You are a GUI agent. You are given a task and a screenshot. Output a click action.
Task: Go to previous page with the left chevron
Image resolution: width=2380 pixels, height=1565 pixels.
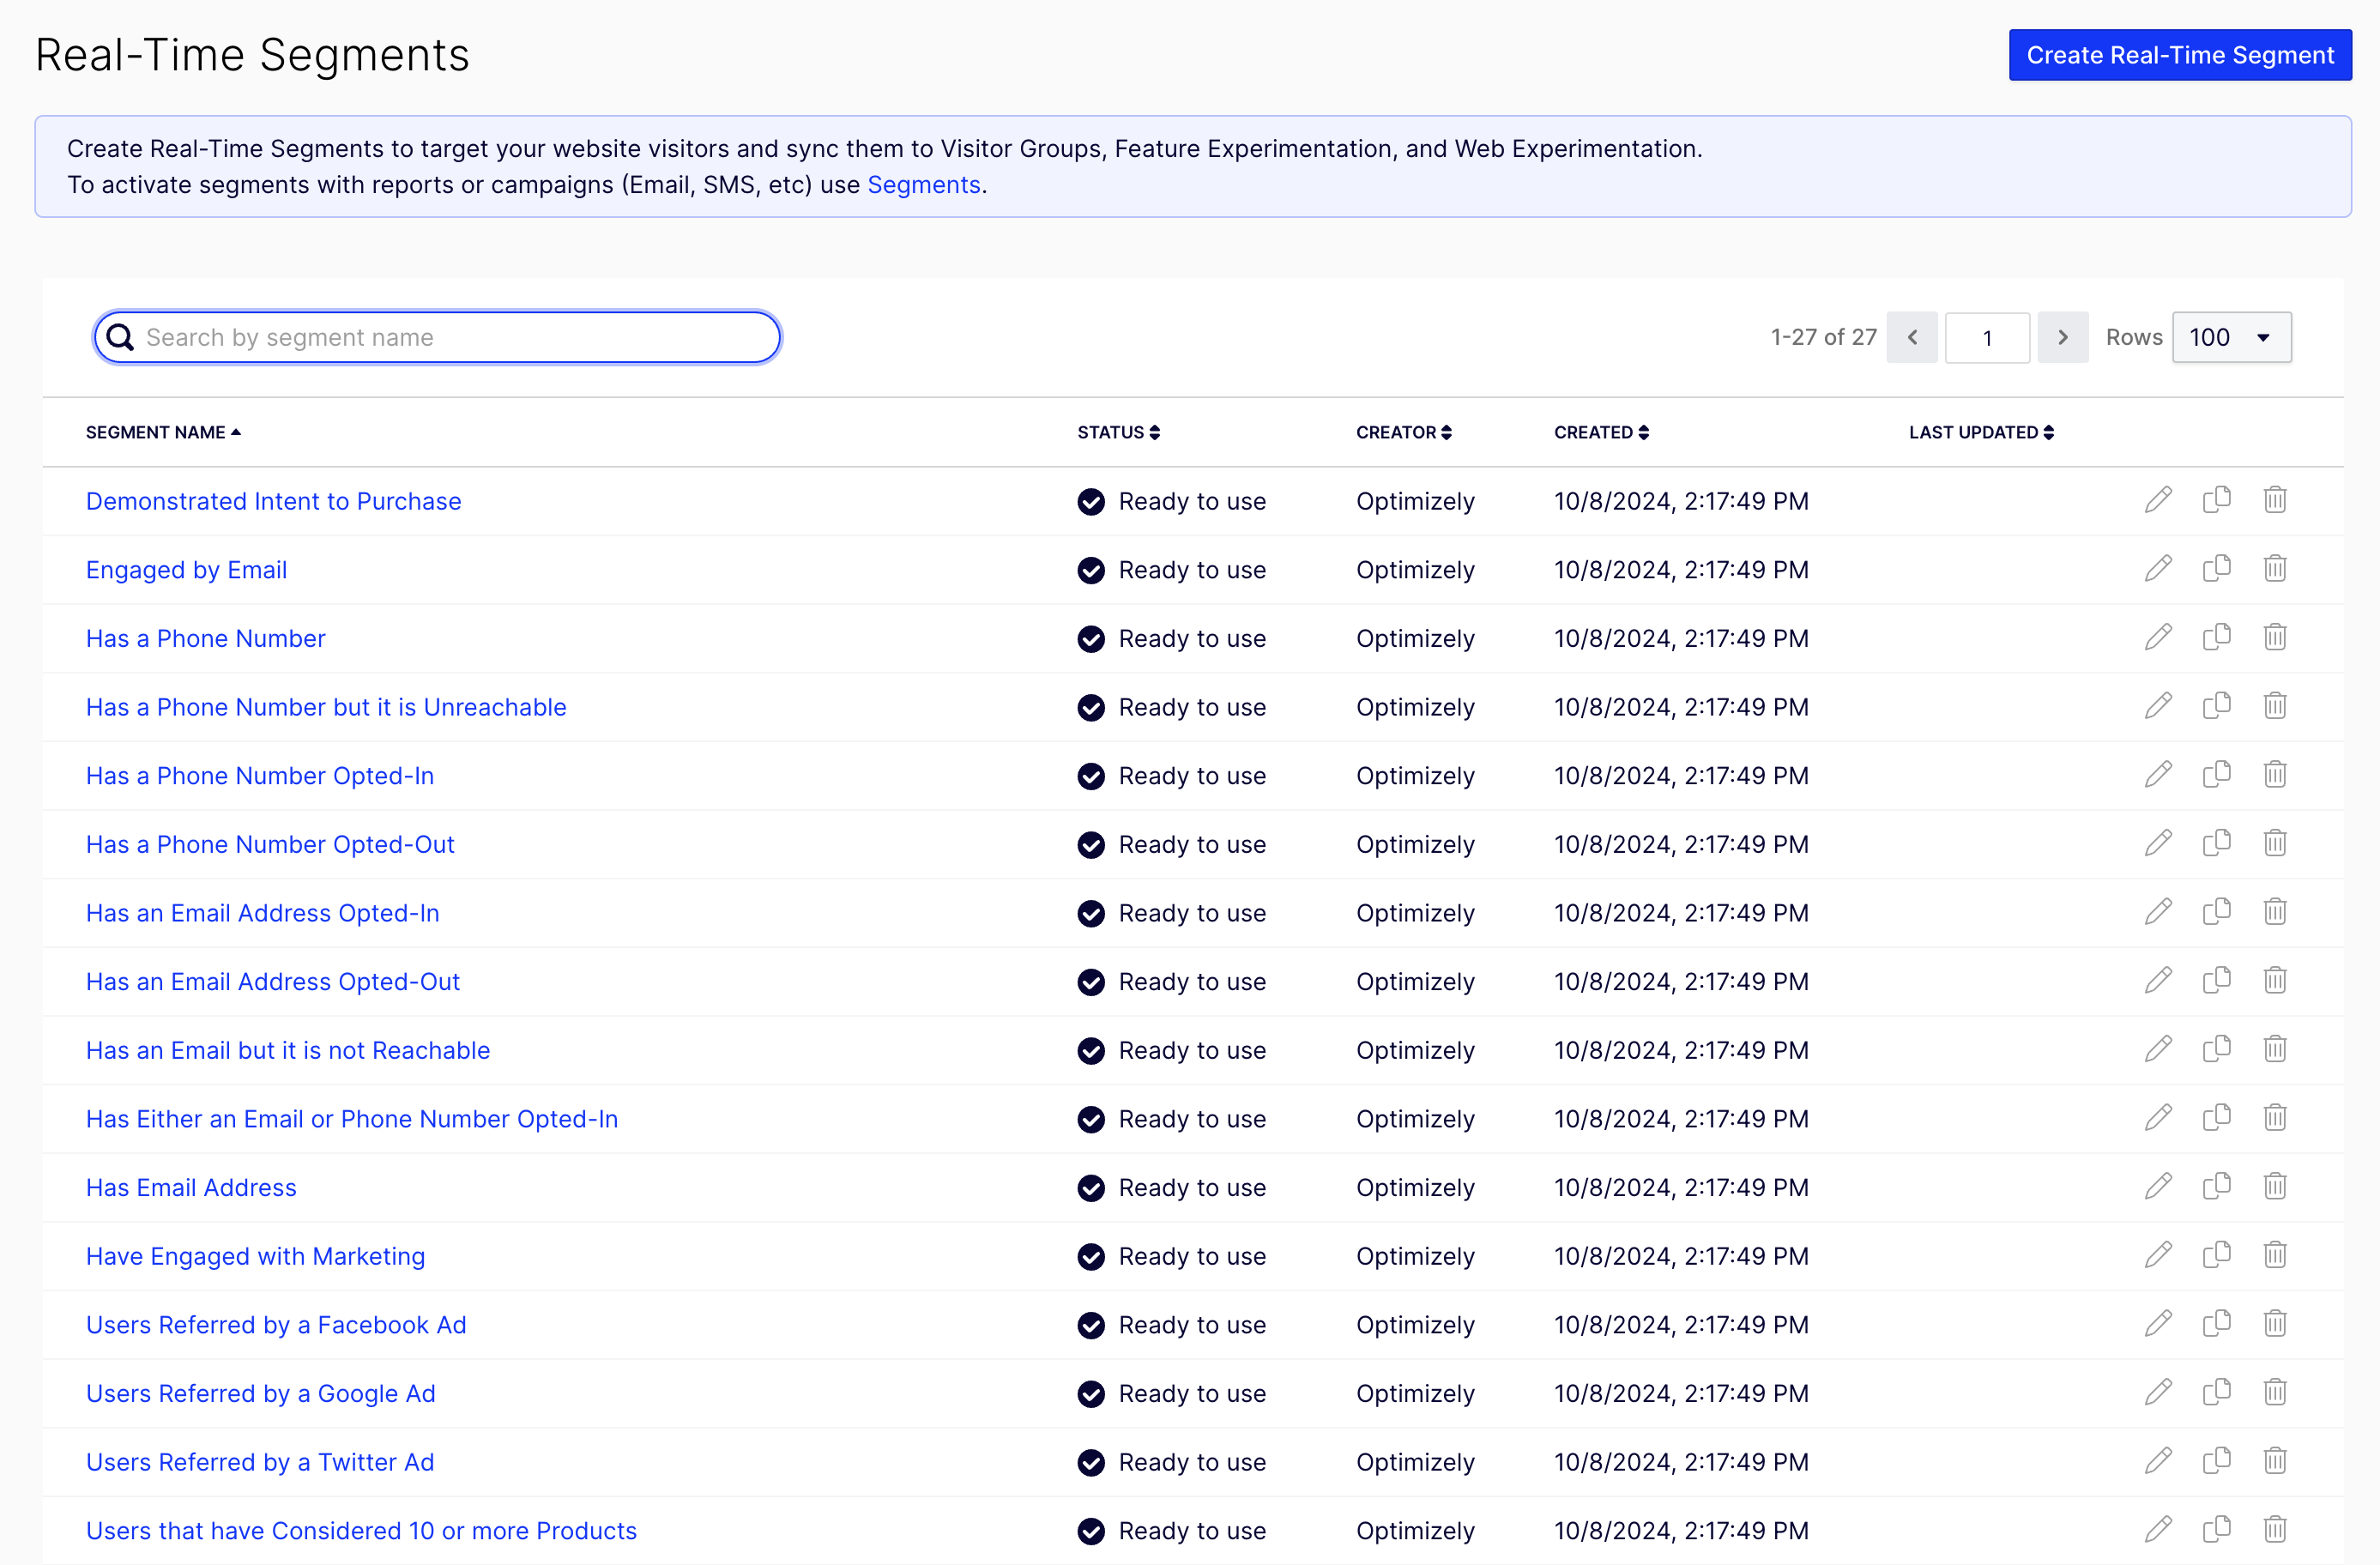pos(1912,337)
